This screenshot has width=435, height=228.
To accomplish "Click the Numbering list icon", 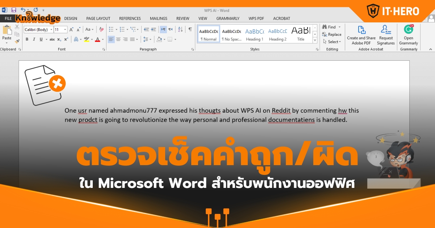I will (122, 30).
